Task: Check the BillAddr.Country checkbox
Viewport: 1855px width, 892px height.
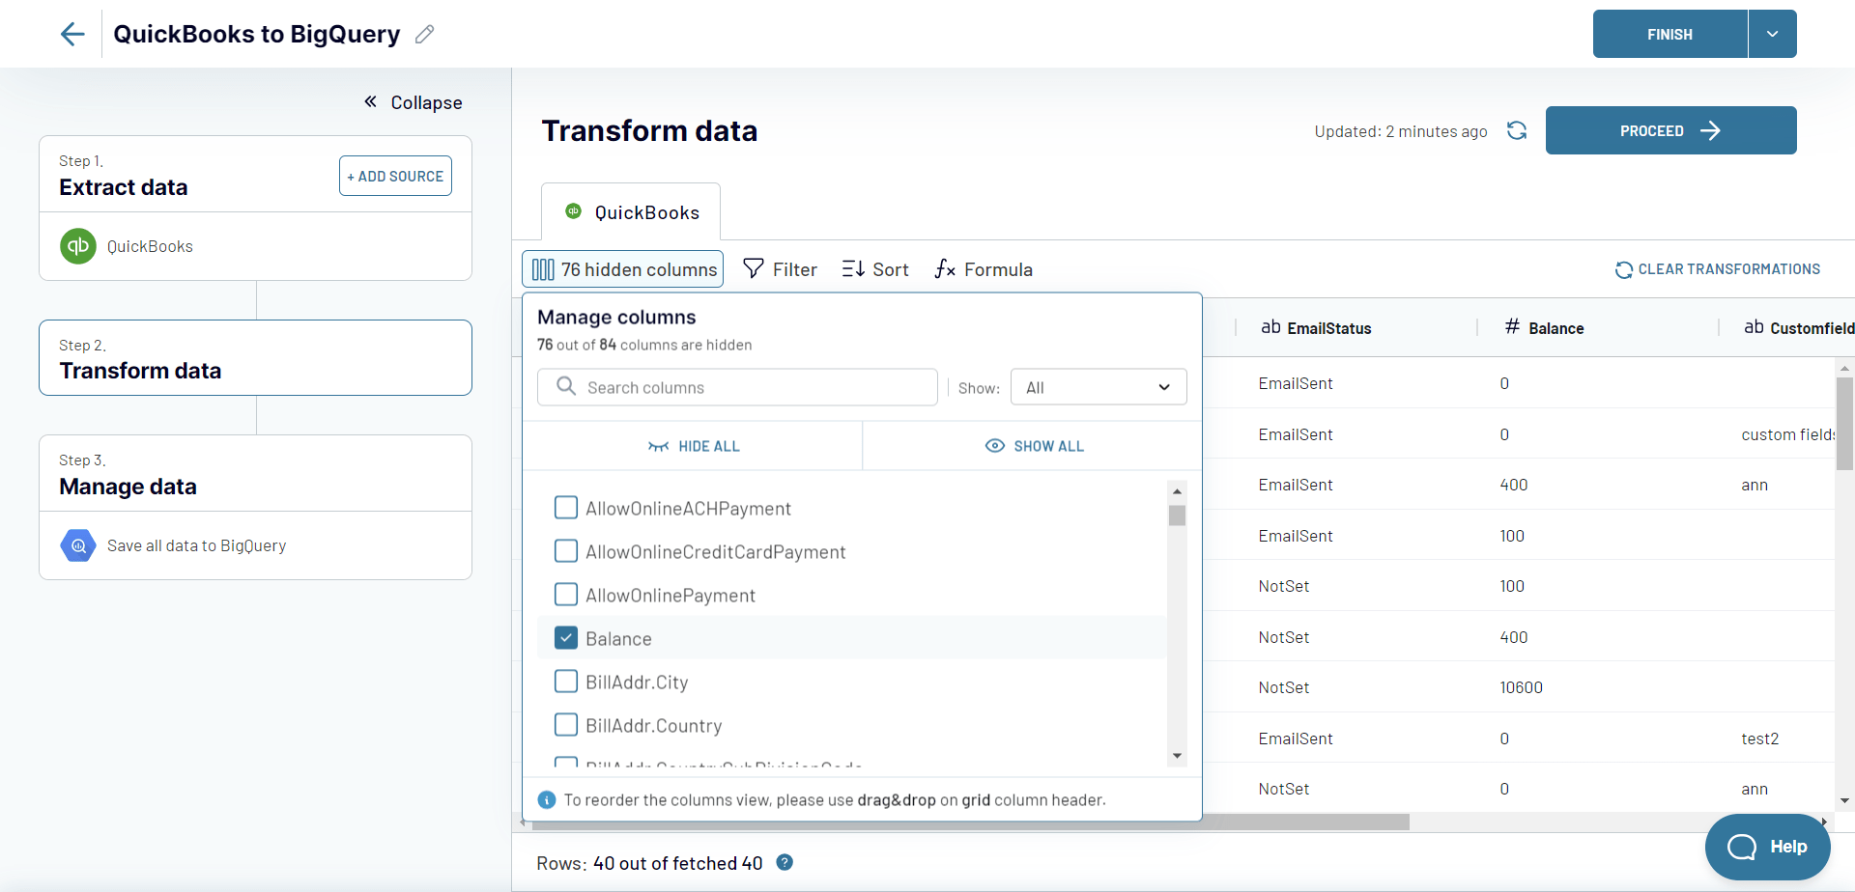Action: click(x=566, y=725)
